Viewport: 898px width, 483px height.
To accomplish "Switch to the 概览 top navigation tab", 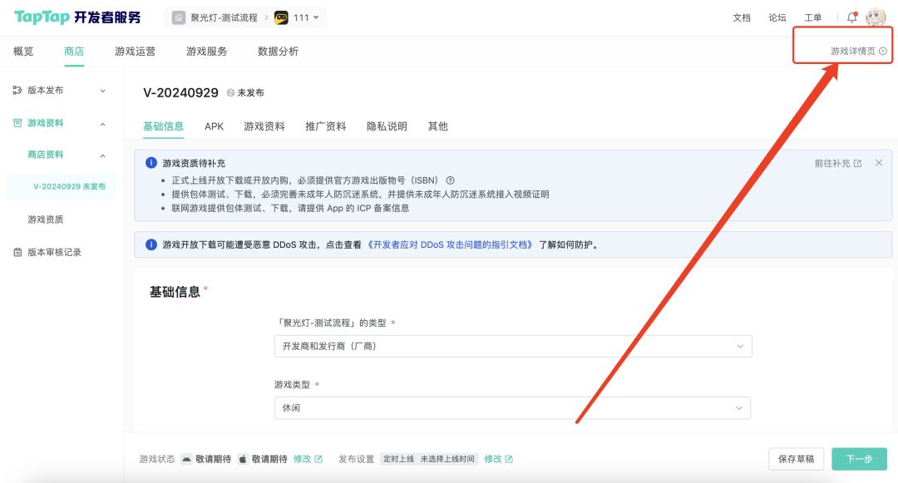I will tap(23, 52).
